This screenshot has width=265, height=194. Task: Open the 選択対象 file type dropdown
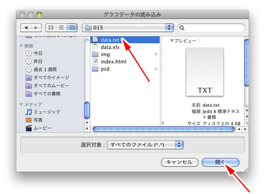145,145
